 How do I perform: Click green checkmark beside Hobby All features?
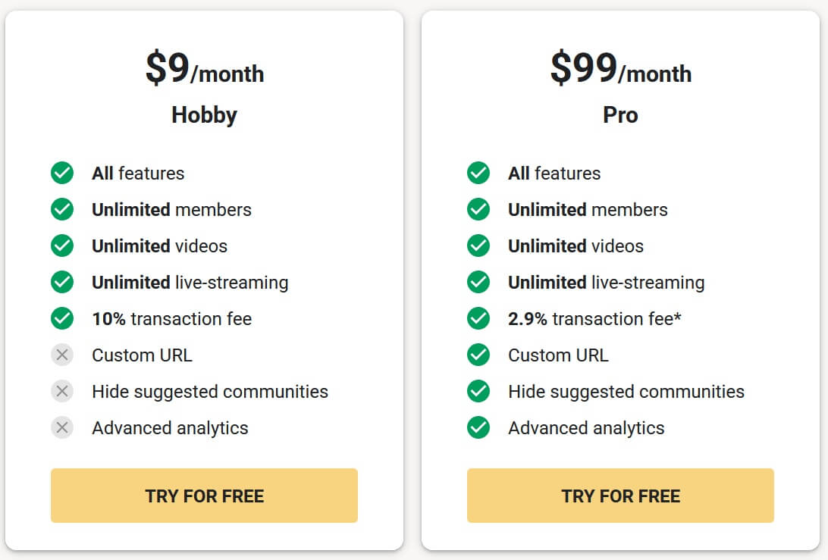pos(62,174)
